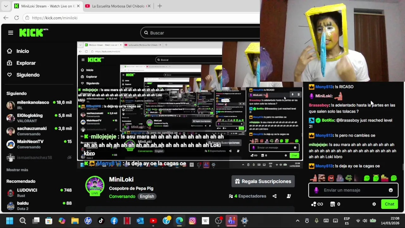
Task: Open milenkanolasco followed channel
Action: (x=39, y=105)
